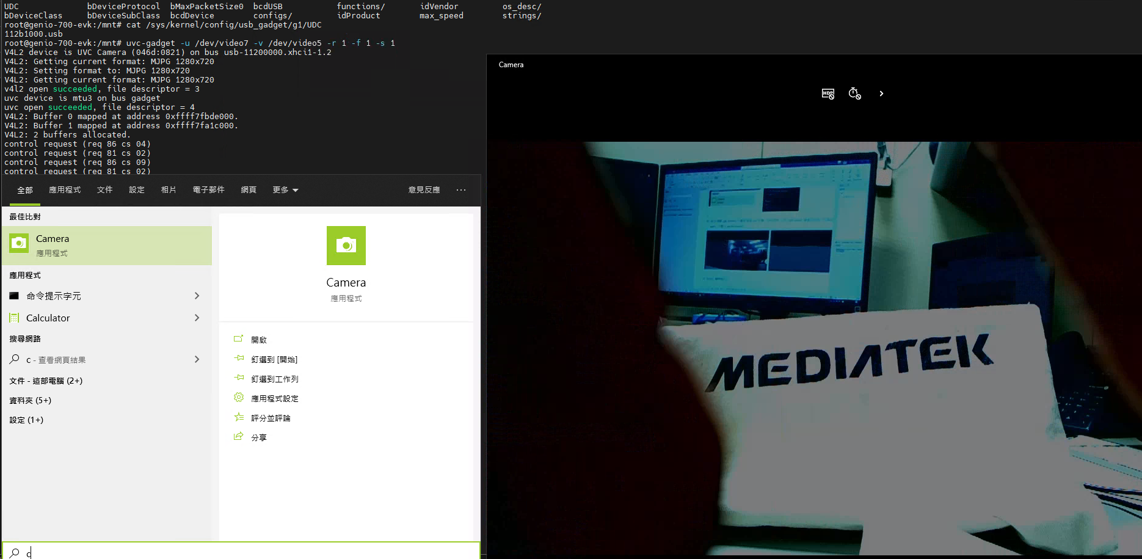This screenshot has width=1142, height=559.
Task: Pin Camera to taskbar via 釘選到工作列
Action: click(275, 379)
